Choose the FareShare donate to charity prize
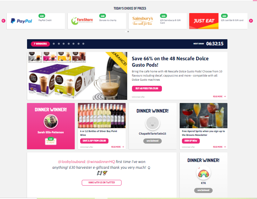Screen dimensions: 257x199 click(x=97, y=21)
